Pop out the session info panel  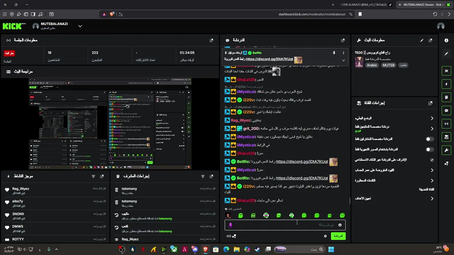[x=211, y=40]
